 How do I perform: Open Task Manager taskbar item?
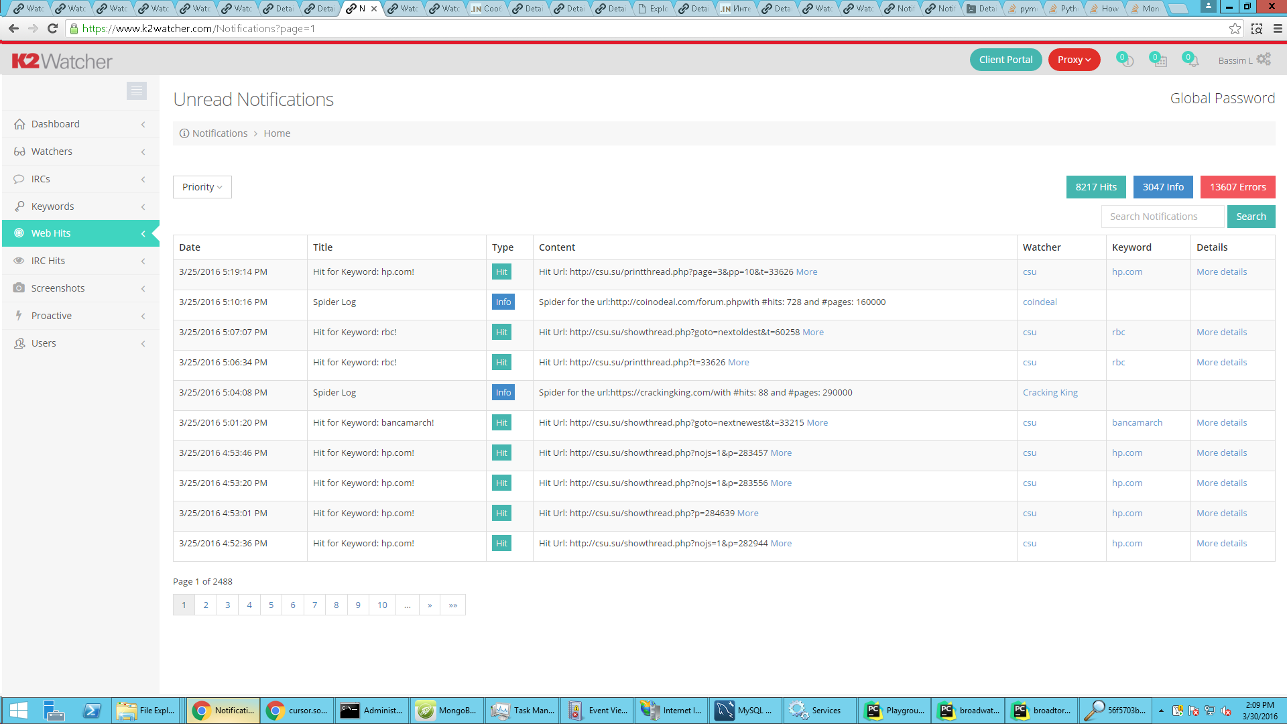pyautogui.click(x=522, y=711)
